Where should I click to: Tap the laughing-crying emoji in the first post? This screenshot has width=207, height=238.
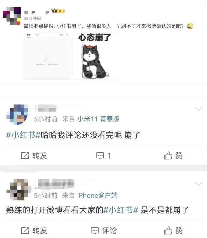point(190,26)
